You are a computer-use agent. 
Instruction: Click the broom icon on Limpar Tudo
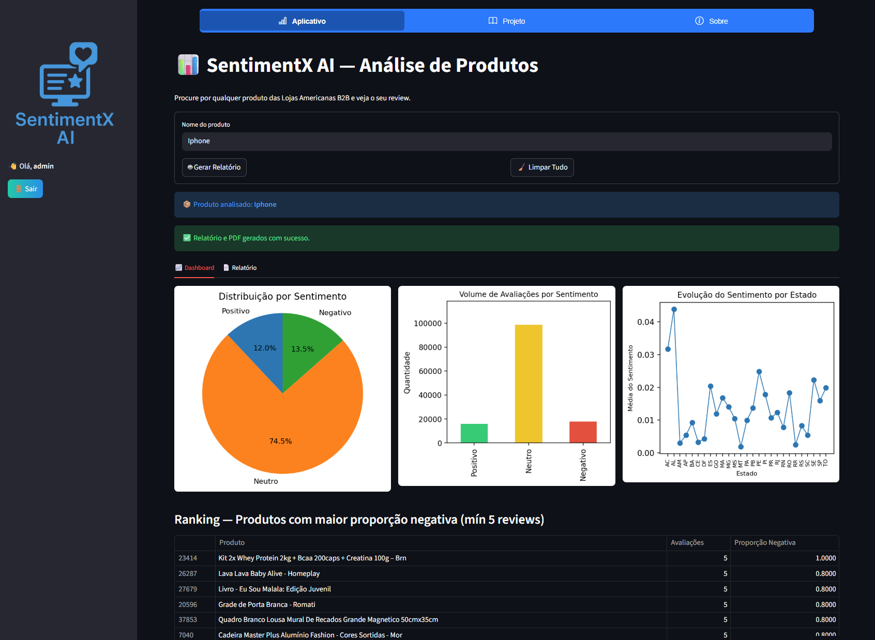pos(521,167)
